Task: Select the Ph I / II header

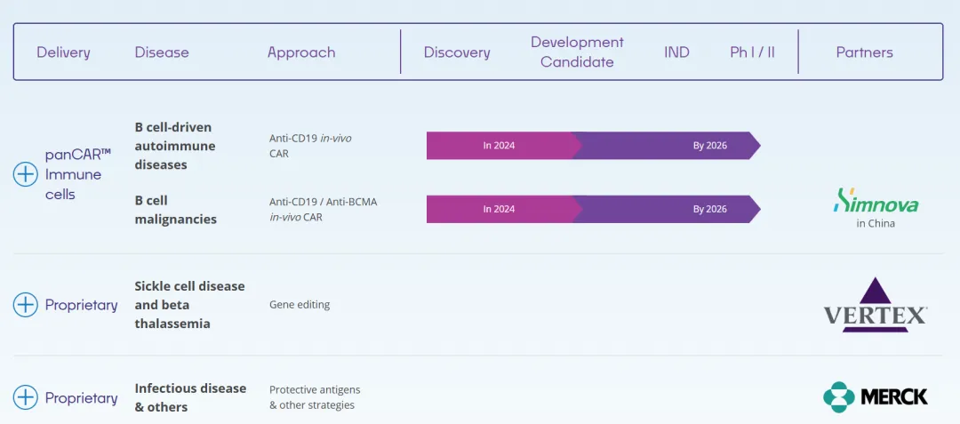Action: pos(752,52)
